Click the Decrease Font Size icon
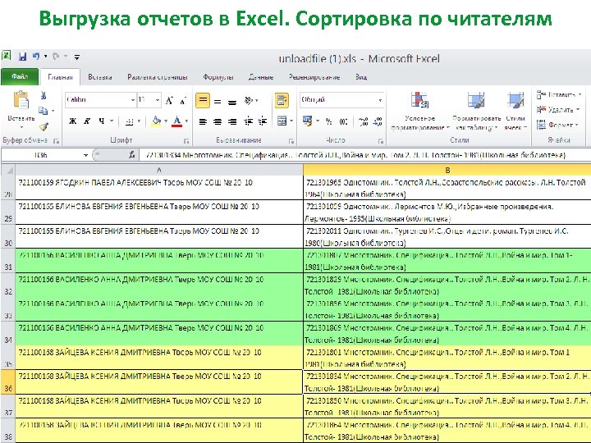This screenshot has height=443, width=591. pyautogui.click(x=183, y=100)
